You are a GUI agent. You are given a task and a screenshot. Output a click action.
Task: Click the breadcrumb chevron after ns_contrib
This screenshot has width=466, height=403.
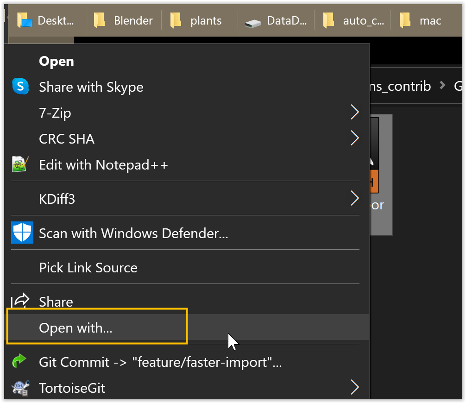[x=442, y=86]
